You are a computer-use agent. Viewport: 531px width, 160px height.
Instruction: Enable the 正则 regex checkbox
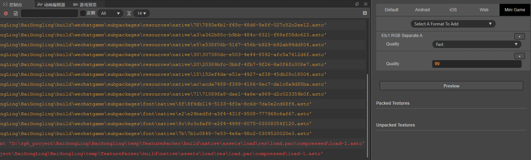pos(83,13)
